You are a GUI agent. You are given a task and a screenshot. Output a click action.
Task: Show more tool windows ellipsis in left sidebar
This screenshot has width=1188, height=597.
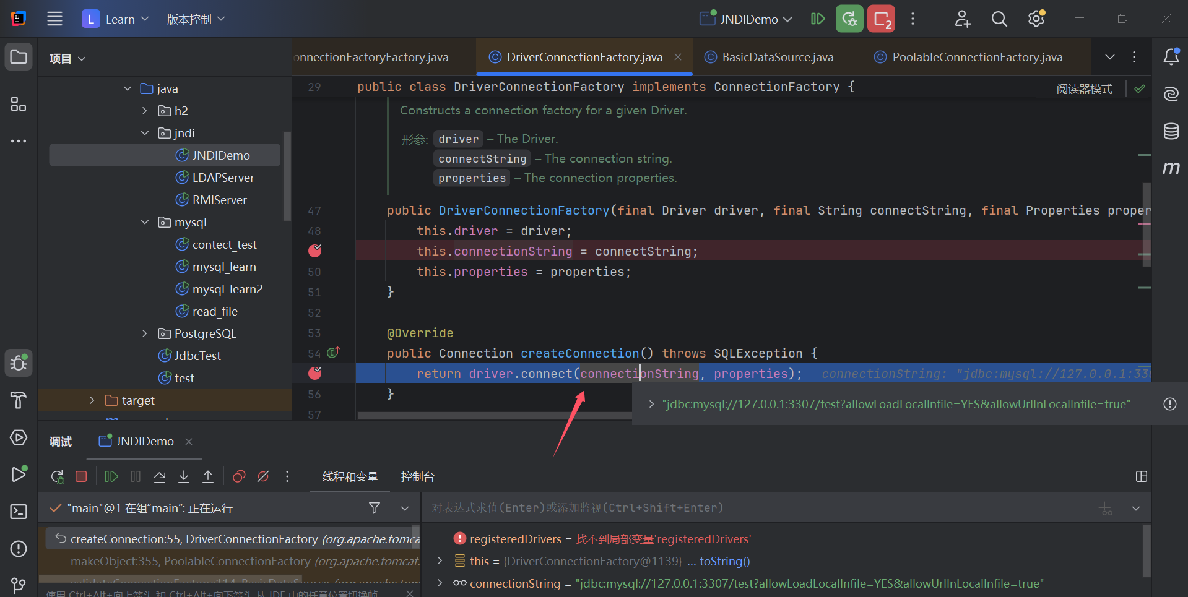coord(19,141)
